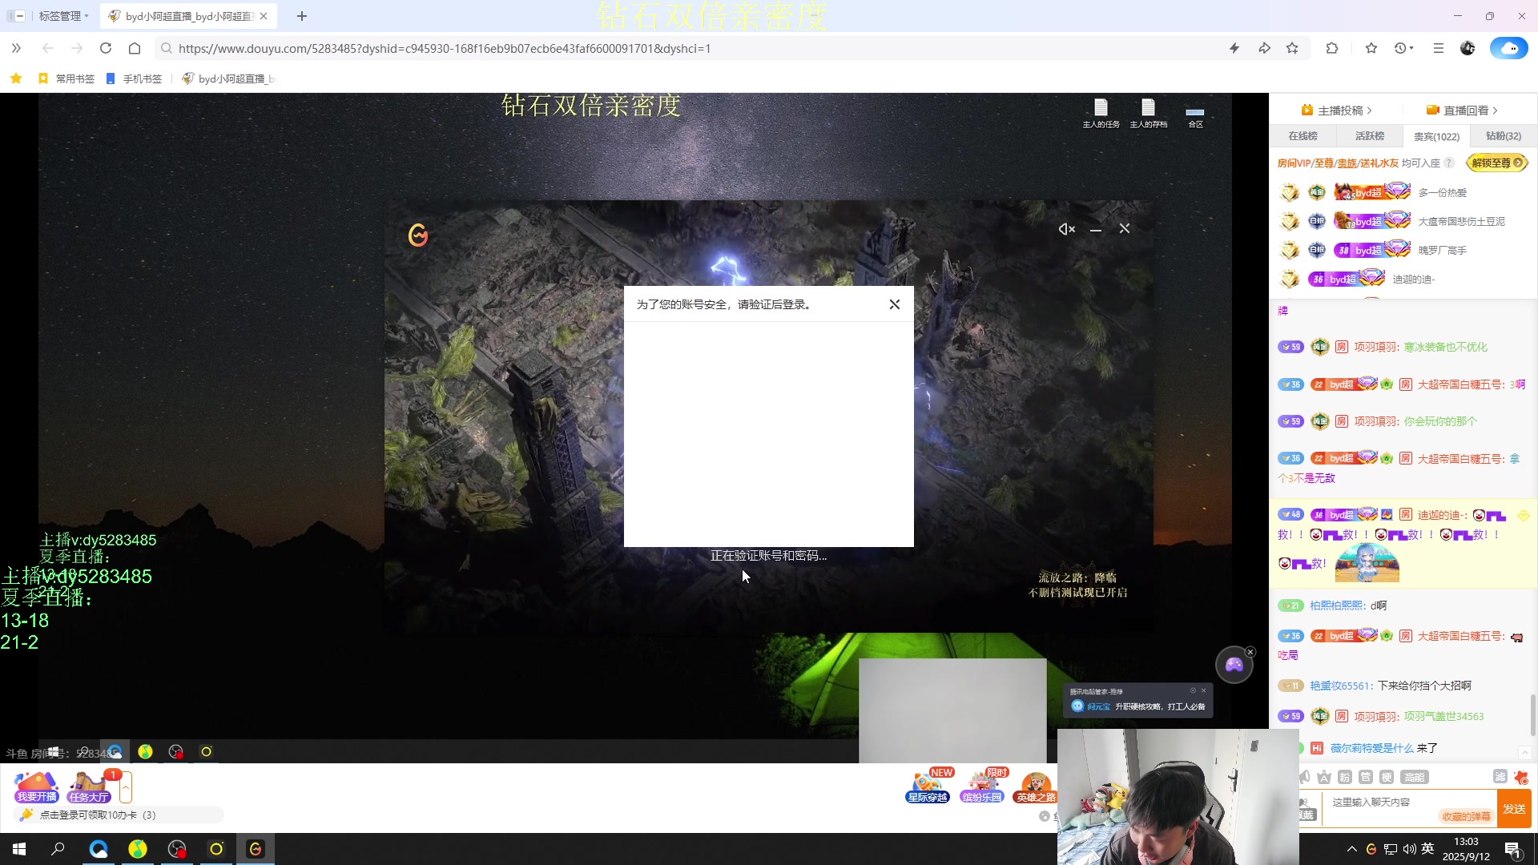The width and height of the screenshot is (1538, 865).
Task: Open 任务大厅 task hall icon
Action: 89,787
